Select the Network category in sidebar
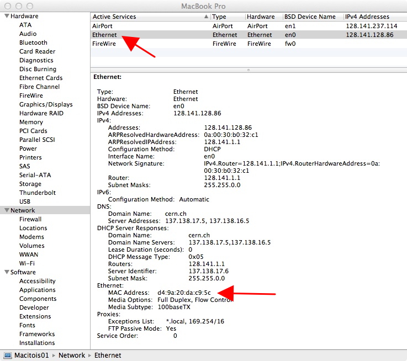Screen dimensions: 407x361 [45, 210]
